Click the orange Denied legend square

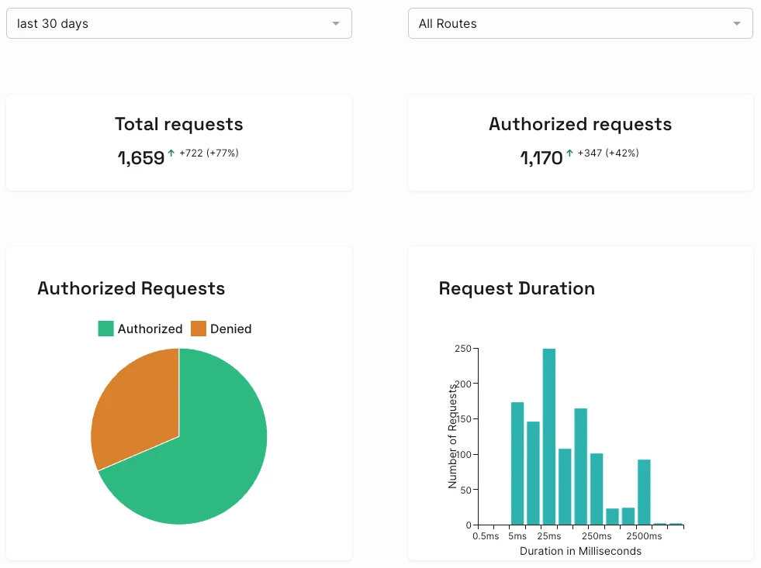(x=199, y=329)
